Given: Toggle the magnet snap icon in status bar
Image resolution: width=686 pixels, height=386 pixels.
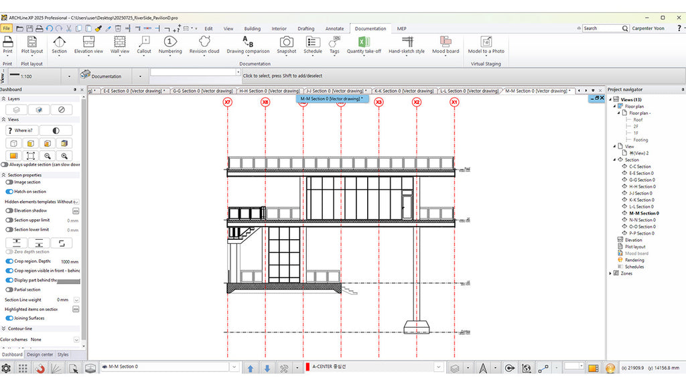Looking at the screenshot, I should click(x=40, y=369).
